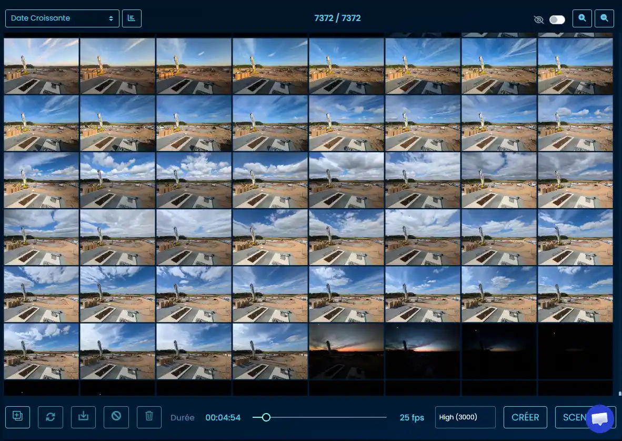Click the CRÉER button
Viewport: 622px width, 441px height.
525,417
